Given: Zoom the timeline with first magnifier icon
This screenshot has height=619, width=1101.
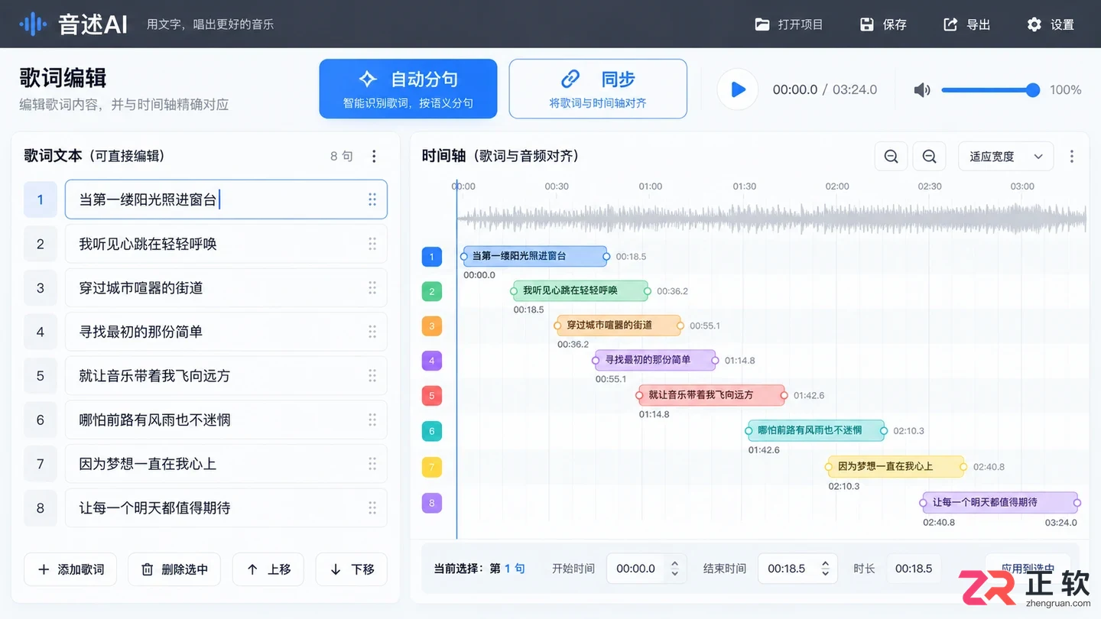Looking at the screenshot, I should (x=891, y=156).
